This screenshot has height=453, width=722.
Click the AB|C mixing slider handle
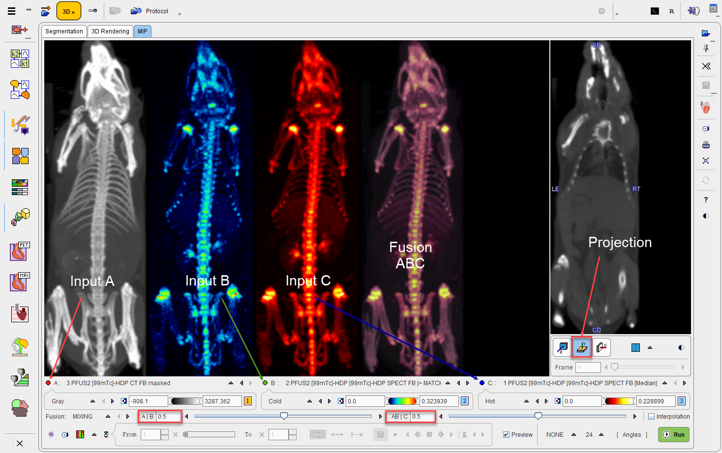click(x=538, y=416)
